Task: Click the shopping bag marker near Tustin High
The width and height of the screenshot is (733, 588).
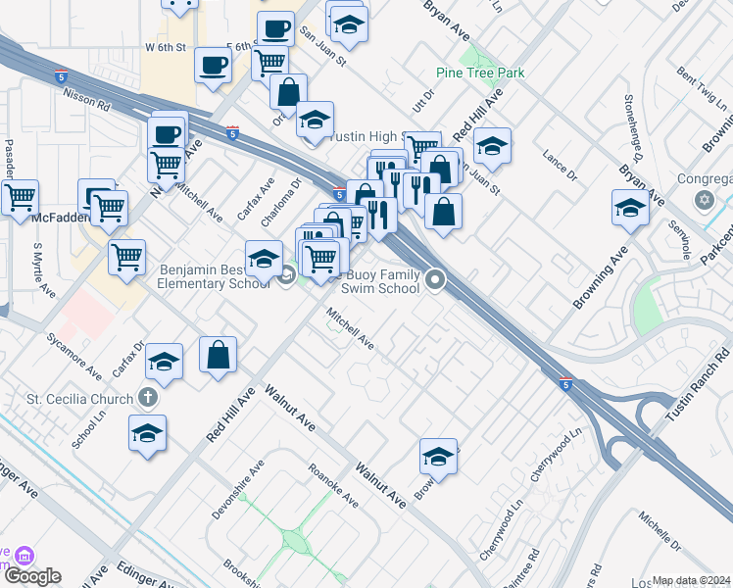Action: (288, 95)
